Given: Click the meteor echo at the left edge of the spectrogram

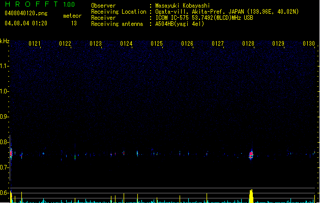Looking at the screenshot, I should [11, 153].
